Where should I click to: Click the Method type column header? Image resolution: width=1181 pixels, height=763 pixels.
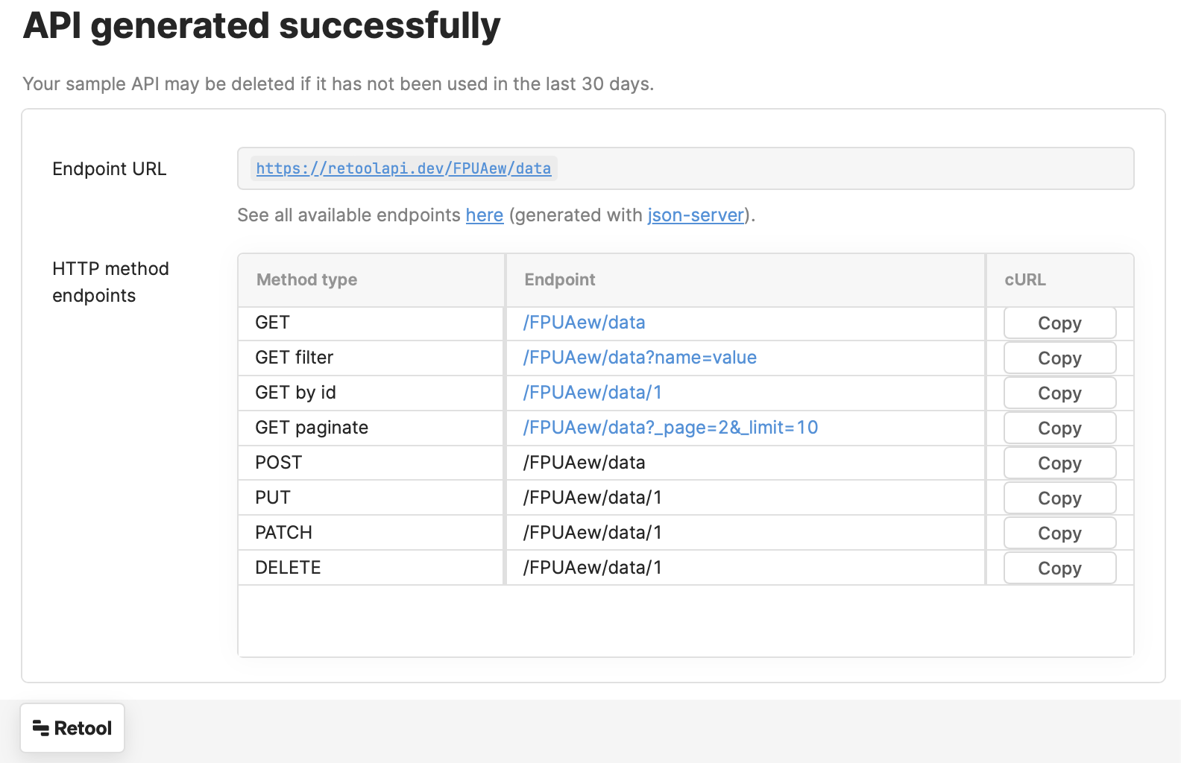306,280
